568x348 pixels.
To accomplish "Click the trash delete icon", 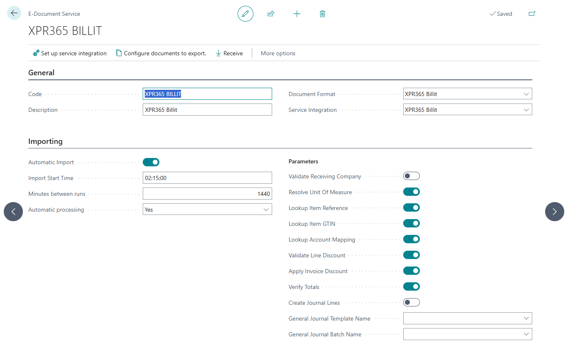I will point(322,14).
